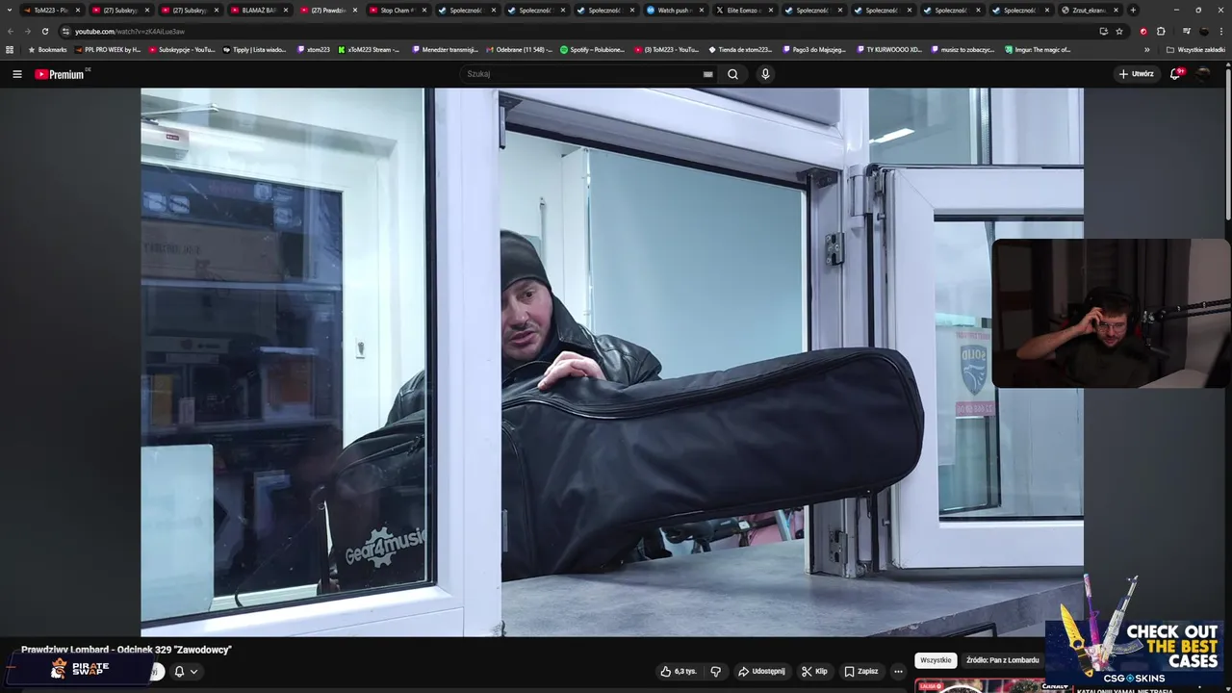Open xtom223 Twitch bookmark
The image size is (1232, 693).
(314, 49)
